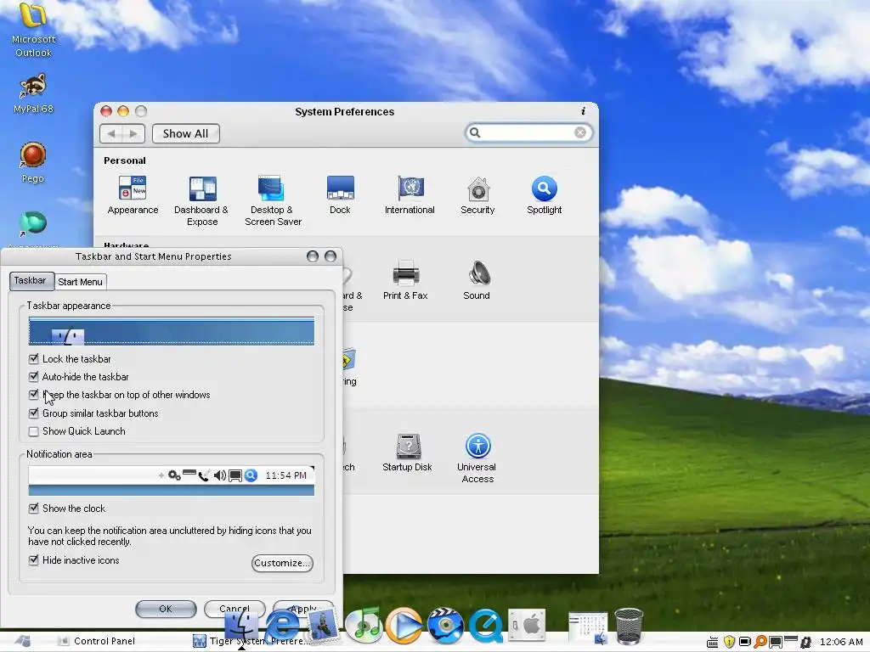
Task: Click the Finder icon in the dock
Action: click(241, 627)
